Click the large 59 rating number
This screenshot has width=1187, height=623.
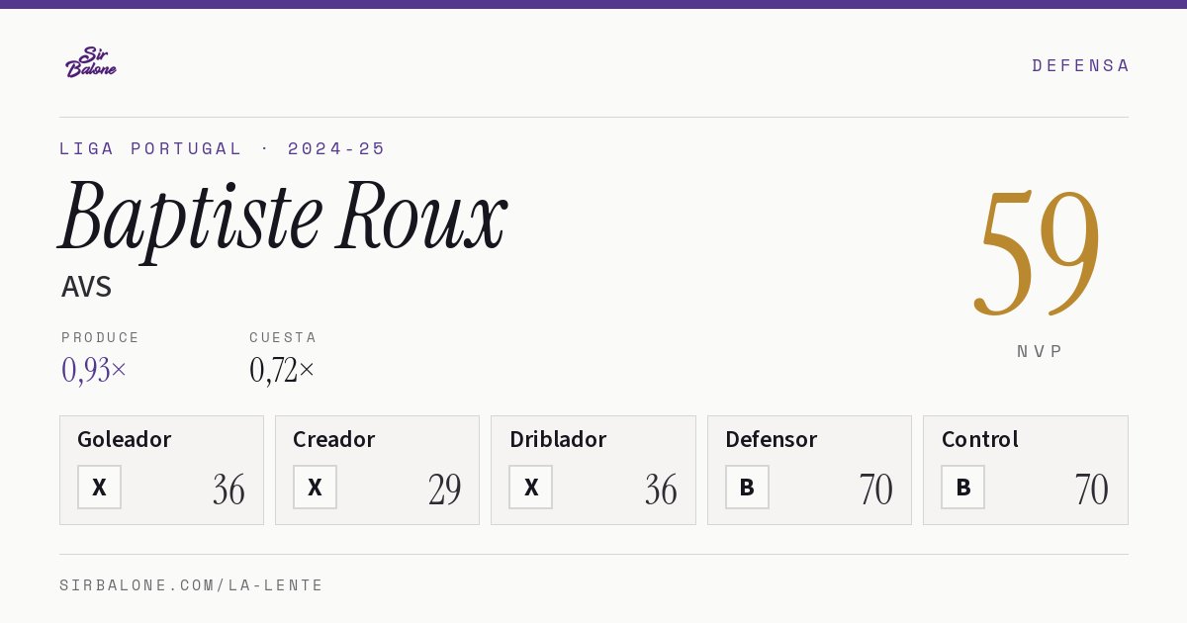click(x=1039, y=252)
